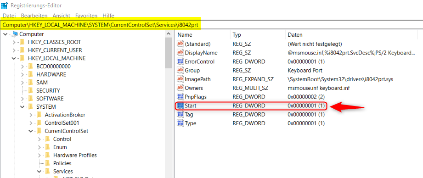Viewport: 423px width, 178px height.
Task: Expand the HKEY_CLASSES_ROOT node
Action: (14, 42)
